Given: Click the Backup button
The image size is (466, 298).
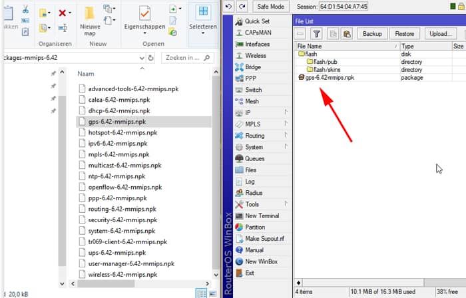Looking at the screenshot, I should tap(372, 34).
